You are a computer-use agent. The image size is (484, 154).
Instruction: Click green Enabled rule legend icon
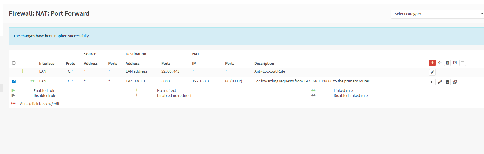pyautogui.click(x=13, y=90)
